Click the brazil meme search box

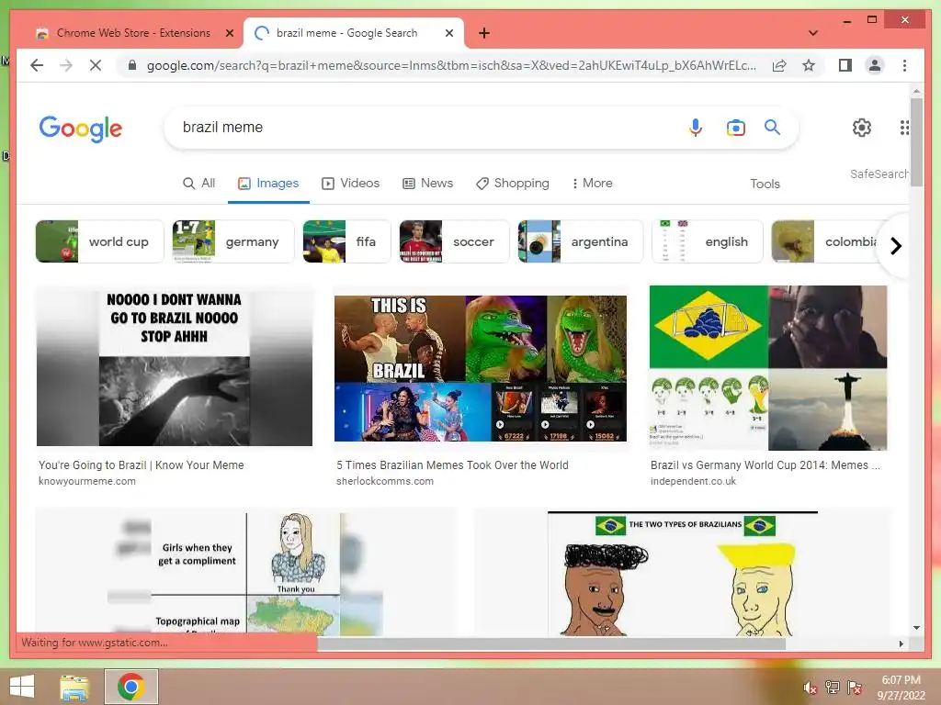(420, 127)
